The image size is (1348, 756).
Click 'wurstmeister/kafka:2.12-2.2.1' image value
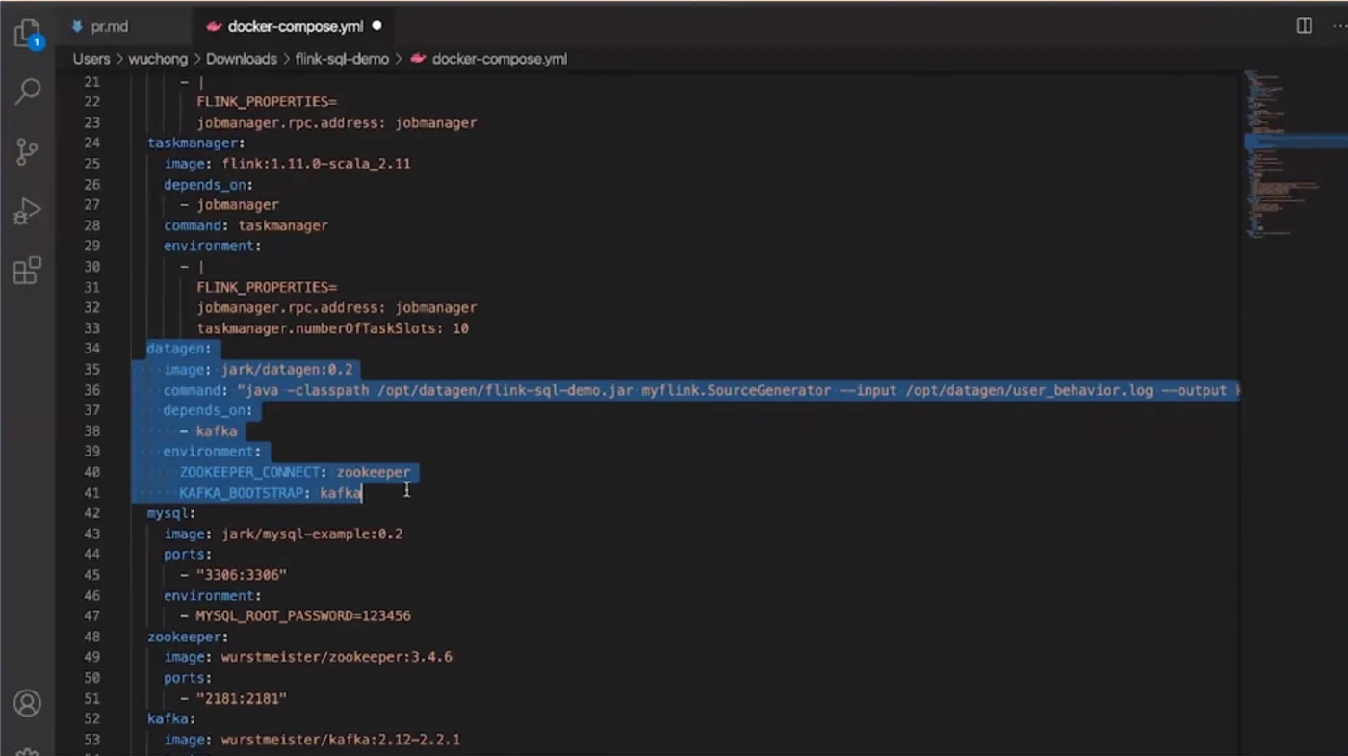341,740
